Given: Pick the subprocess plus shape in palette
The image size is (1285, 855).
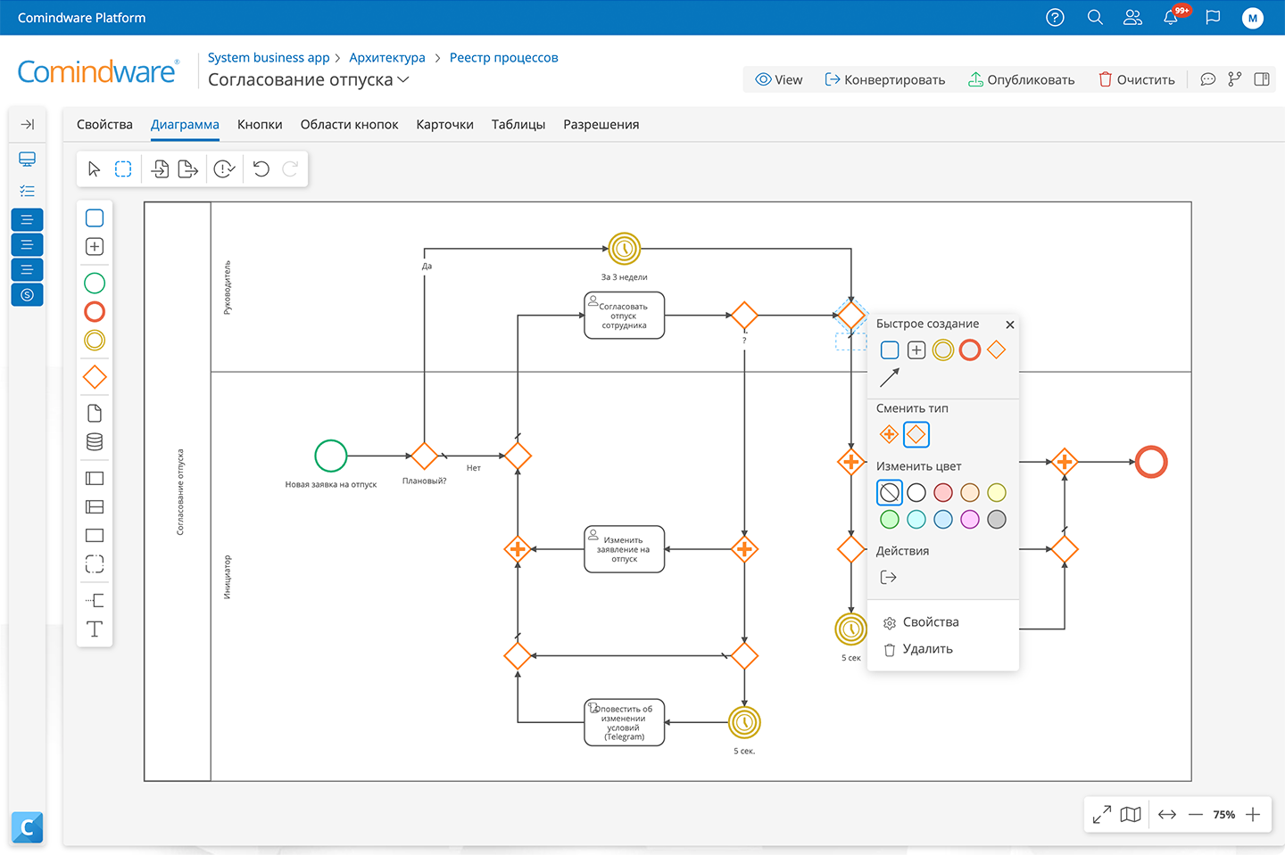Looking at the screenshot, I should [x=95, y=247].
